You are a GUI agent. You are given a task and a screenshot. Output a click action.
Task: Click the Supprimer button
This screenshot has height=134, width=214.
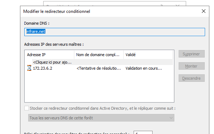[x=191, y=54]
